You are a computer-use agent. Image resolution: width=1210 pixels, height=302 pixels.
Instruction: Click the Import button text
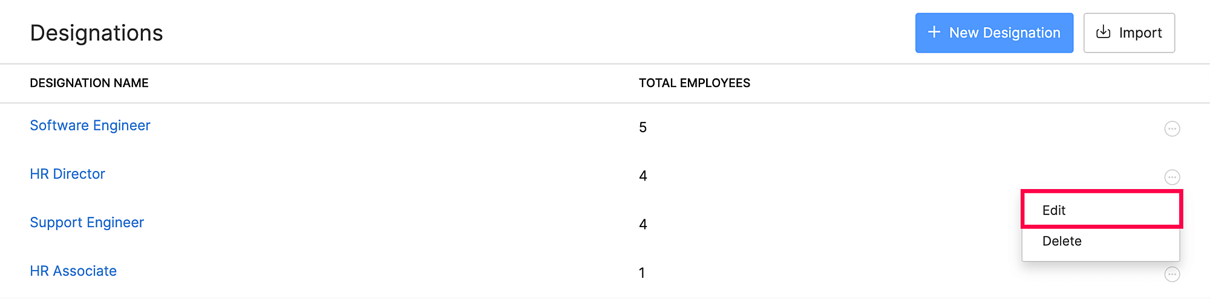(1140, 33)
